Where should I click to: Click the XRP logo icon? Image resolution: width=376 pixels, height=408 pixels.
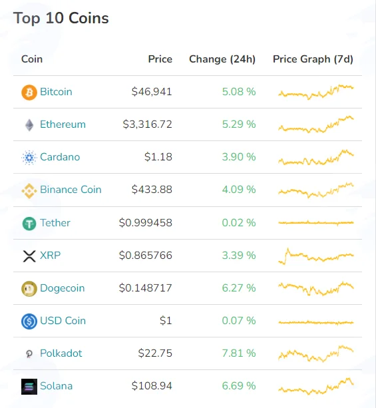click(29, 256)
